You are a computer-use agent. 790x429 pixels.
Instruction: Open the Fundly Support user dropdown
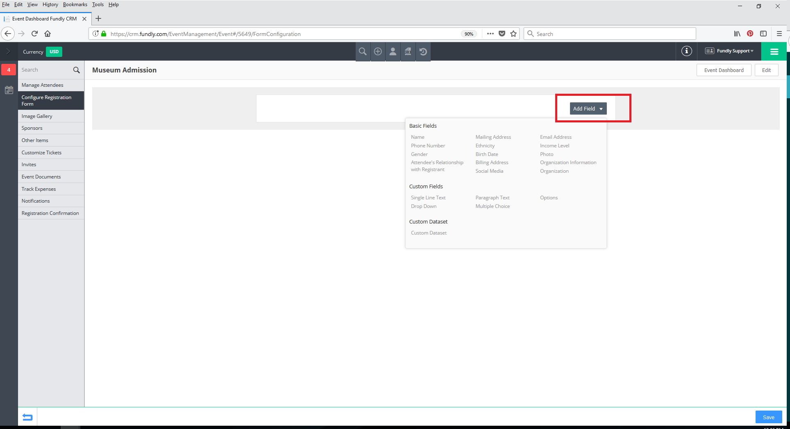729,51
